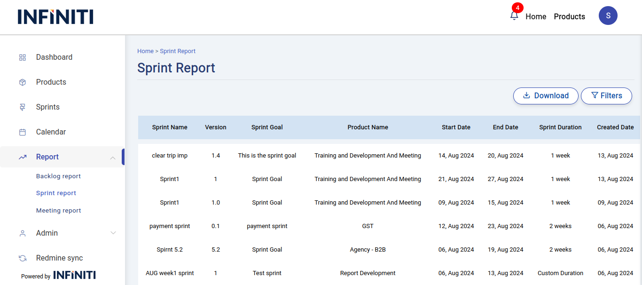This screenshot has width=642, height=285.
Task: Go to Products in top navigation
Action: [569, 16]
